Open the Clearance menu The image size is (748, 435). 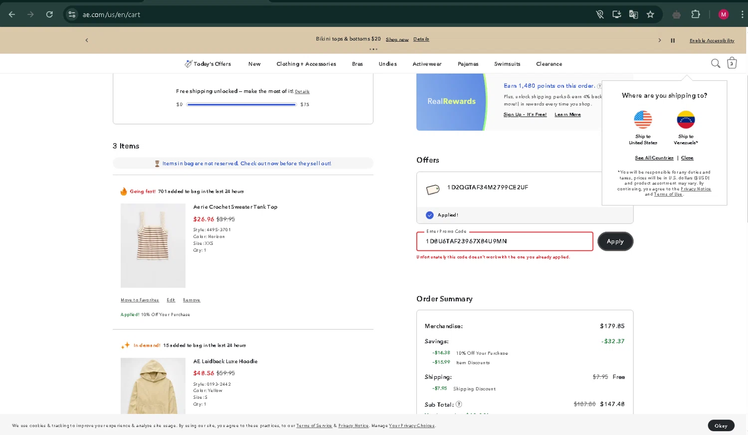tap(549, 64)
